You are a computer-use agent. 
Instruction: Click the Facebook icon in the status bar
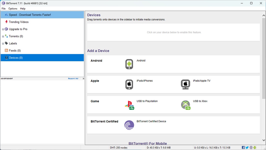[243, 147]
